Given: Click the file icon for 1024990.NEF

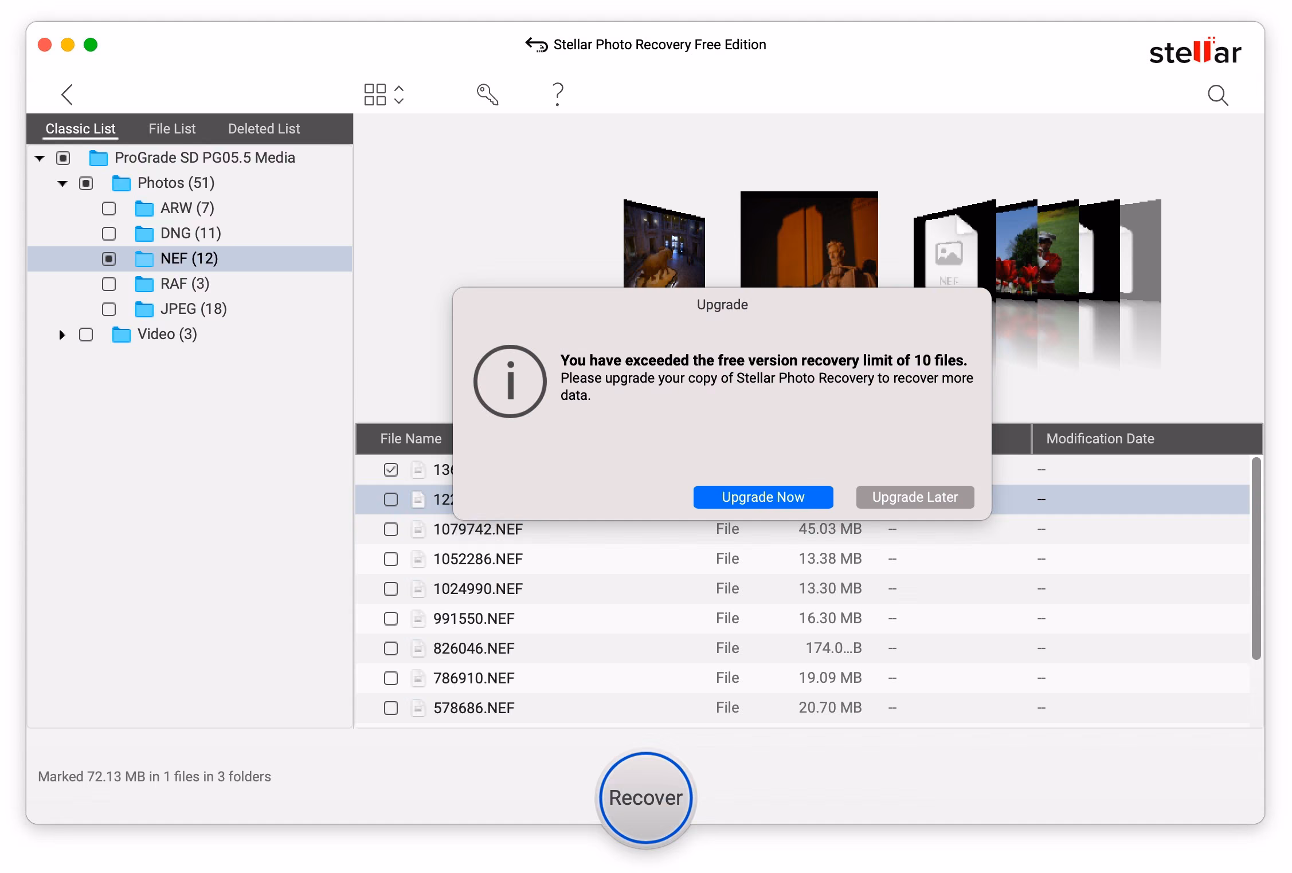Looking at the screenshot, I should pyautogui.click(x=418, y=589).
